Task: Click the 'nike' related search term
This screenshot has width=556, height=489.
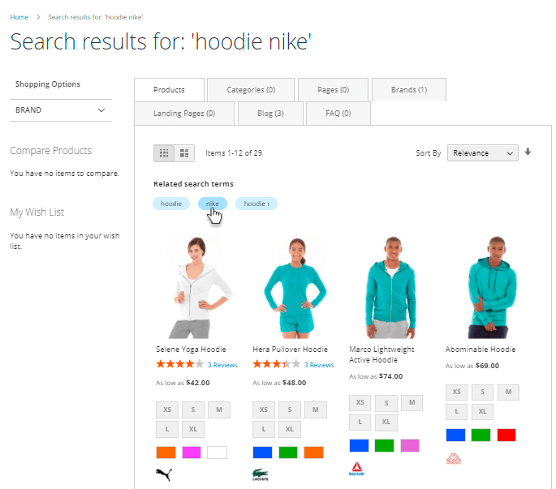Action: (213, 204)
